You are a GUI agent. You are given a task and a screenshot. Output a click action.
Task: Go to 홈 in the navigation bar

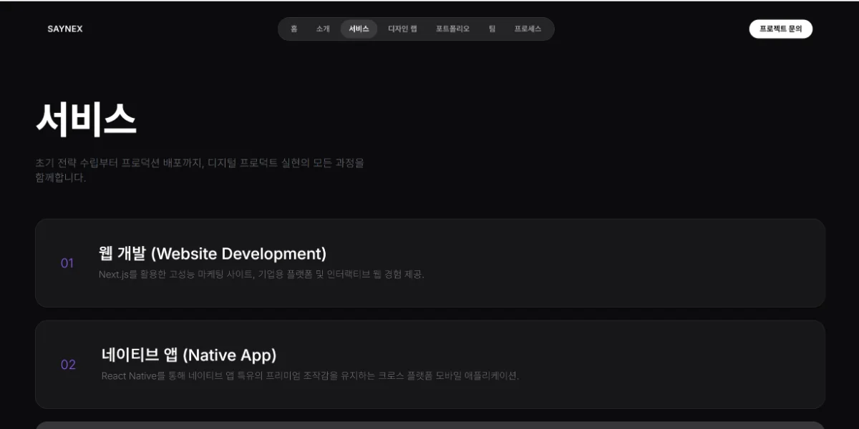tap(294, 29)
